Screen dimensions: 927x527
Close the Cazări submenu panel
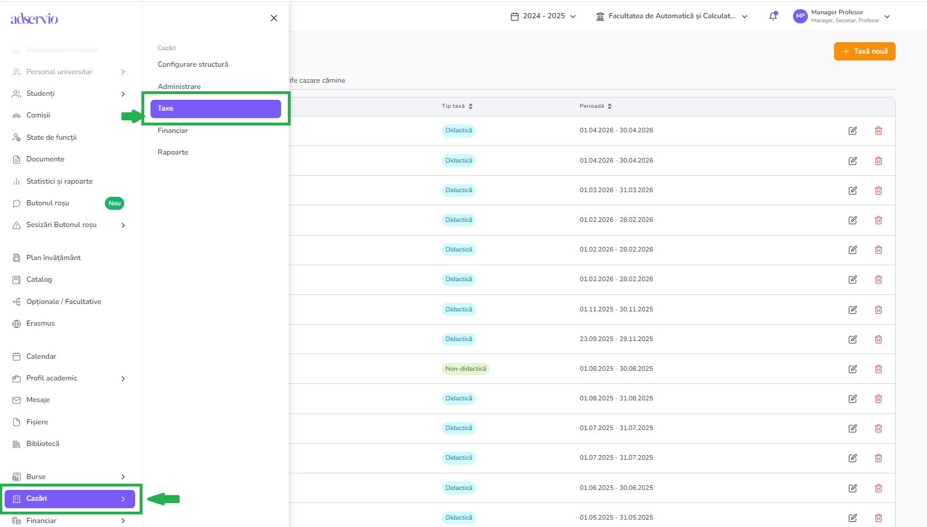tap(274, 18)
